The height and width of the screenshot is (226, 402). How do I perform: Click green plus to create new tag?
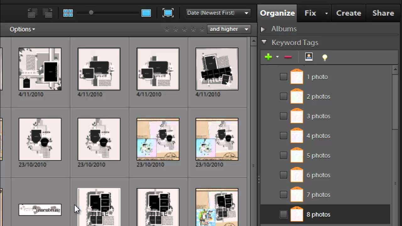[268, 57]
